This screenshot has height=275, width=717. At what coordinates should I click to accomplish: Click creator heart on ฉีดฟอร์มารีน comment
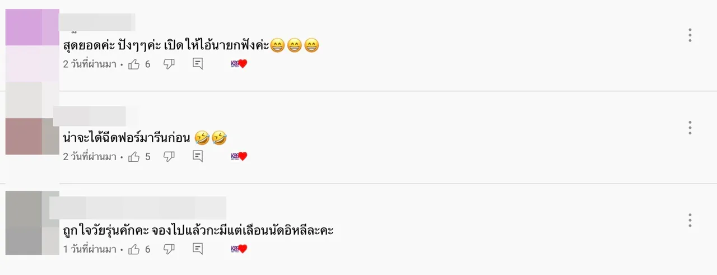(x=239, y=157)
